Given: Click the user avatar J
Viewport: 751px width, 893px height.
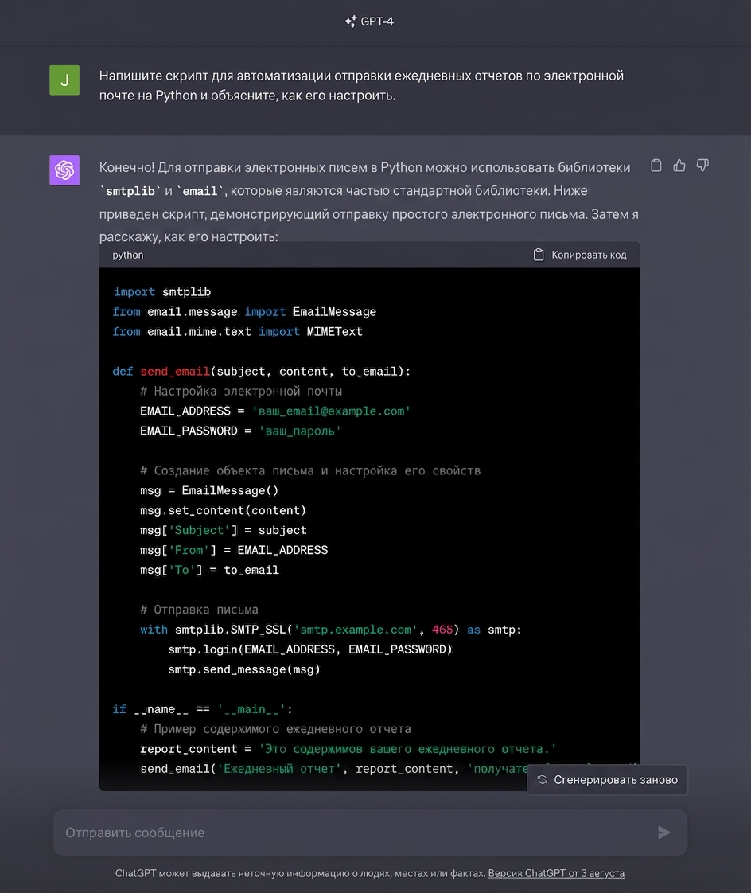Looking at the screenshot, I should 64,80.
